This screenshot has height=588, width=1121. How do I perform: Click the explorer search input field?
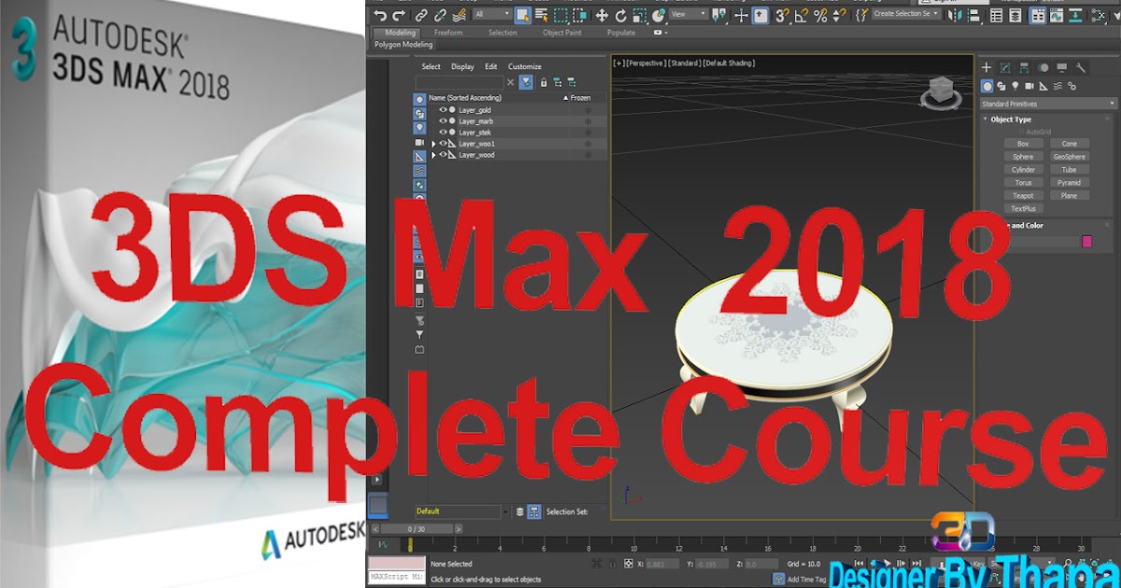[460, 82]
